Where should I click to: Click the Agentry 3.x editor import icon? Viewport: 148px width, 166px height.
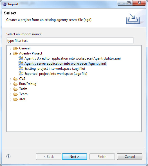[x=21, y=58]
